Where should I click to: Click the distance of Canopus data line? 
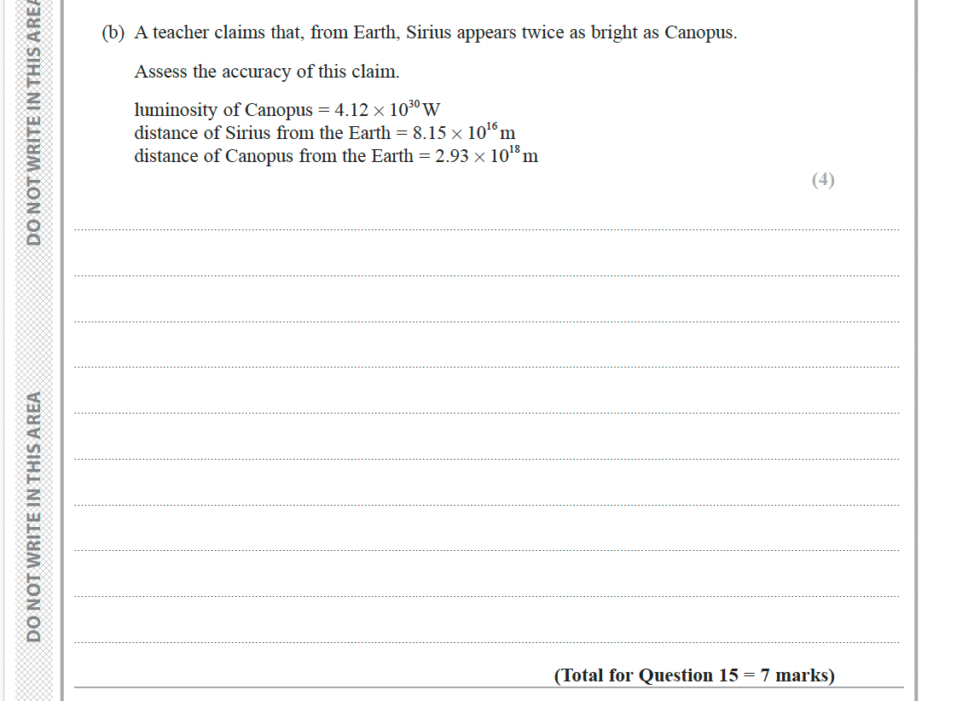(x=336, y=156)
